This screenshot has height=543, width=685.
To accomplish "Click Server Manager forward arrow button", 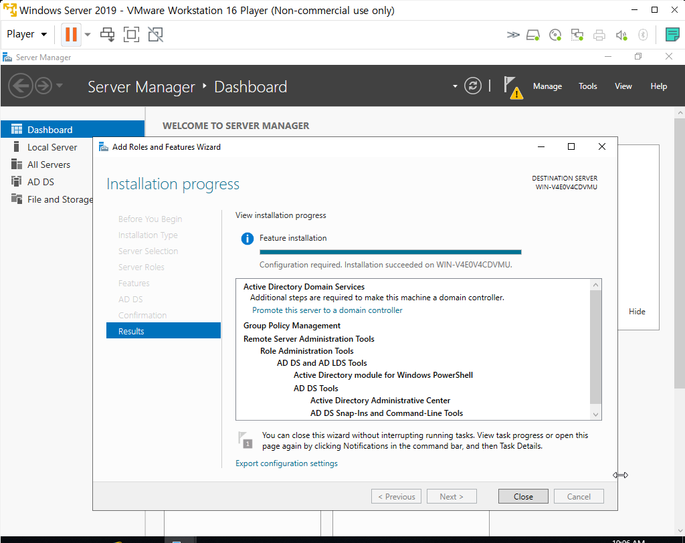I will tap(43, 86).
